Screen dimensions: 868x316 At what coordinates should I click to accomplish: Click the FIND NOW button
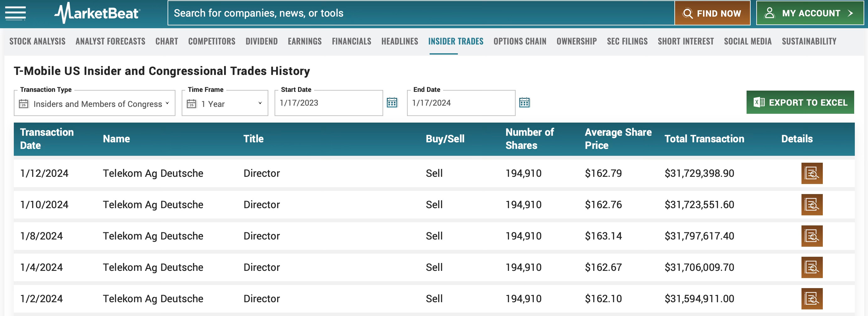pos(712,13)
